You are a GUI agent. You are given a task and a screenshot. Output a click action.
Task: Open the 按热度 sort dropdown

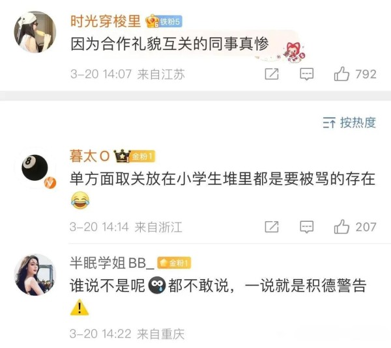tap(349, 122)
